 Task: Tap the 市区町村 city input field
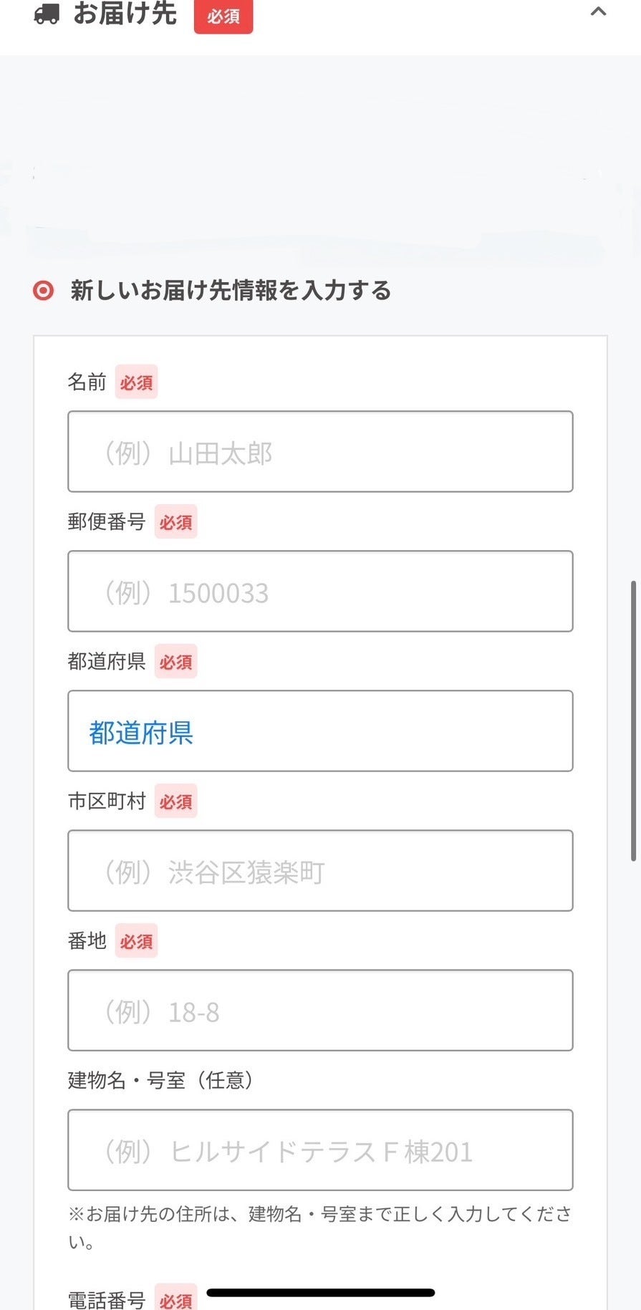point(320,870)
